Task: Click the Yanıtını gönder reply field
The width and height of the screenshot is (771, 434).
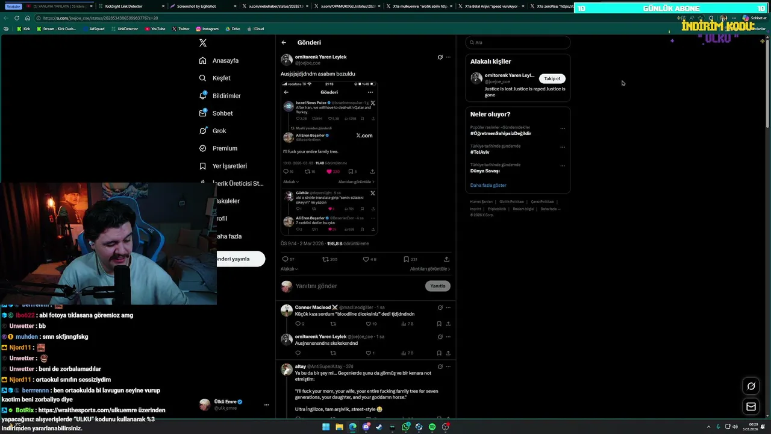Action: pos(358,286)
